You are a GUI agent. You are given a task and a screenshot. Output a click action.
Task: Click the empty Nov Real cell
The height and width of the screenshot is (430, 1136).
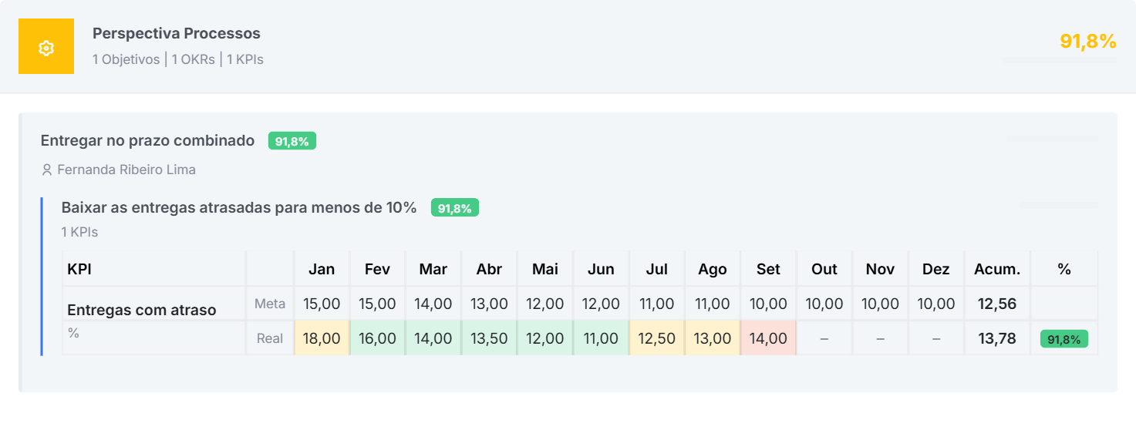[x=880, y=338]
